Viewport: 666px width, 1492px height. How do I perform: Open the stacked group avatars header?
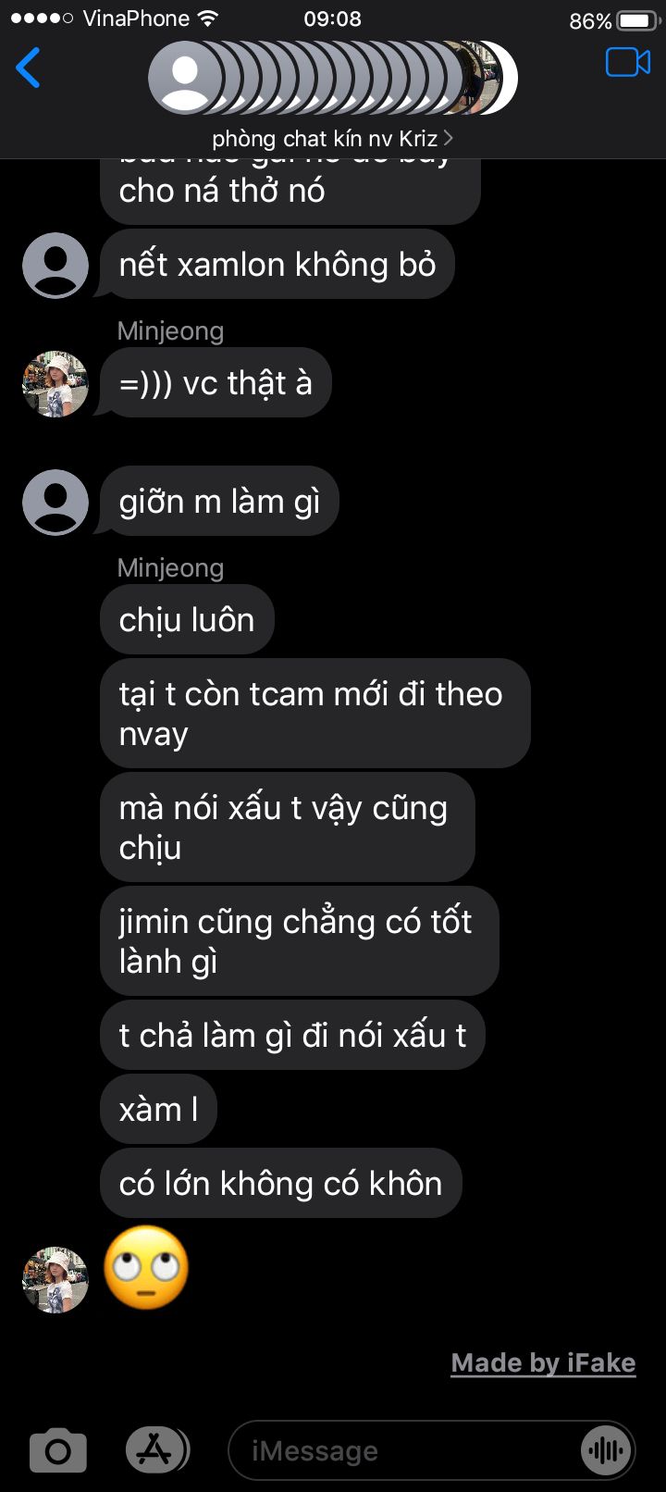333,78
